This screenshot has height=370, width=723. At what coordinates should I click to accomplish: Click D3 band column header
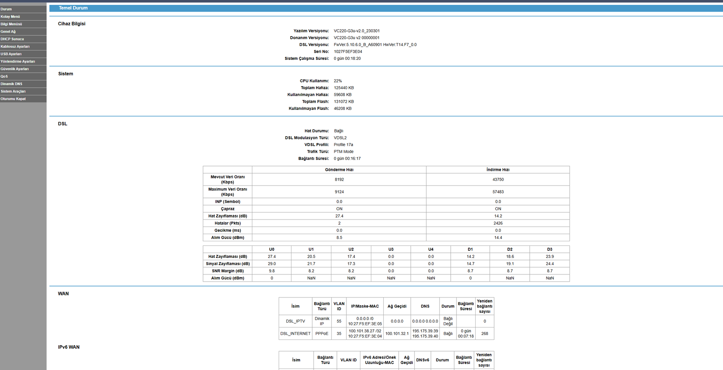(x=549, y=249)
